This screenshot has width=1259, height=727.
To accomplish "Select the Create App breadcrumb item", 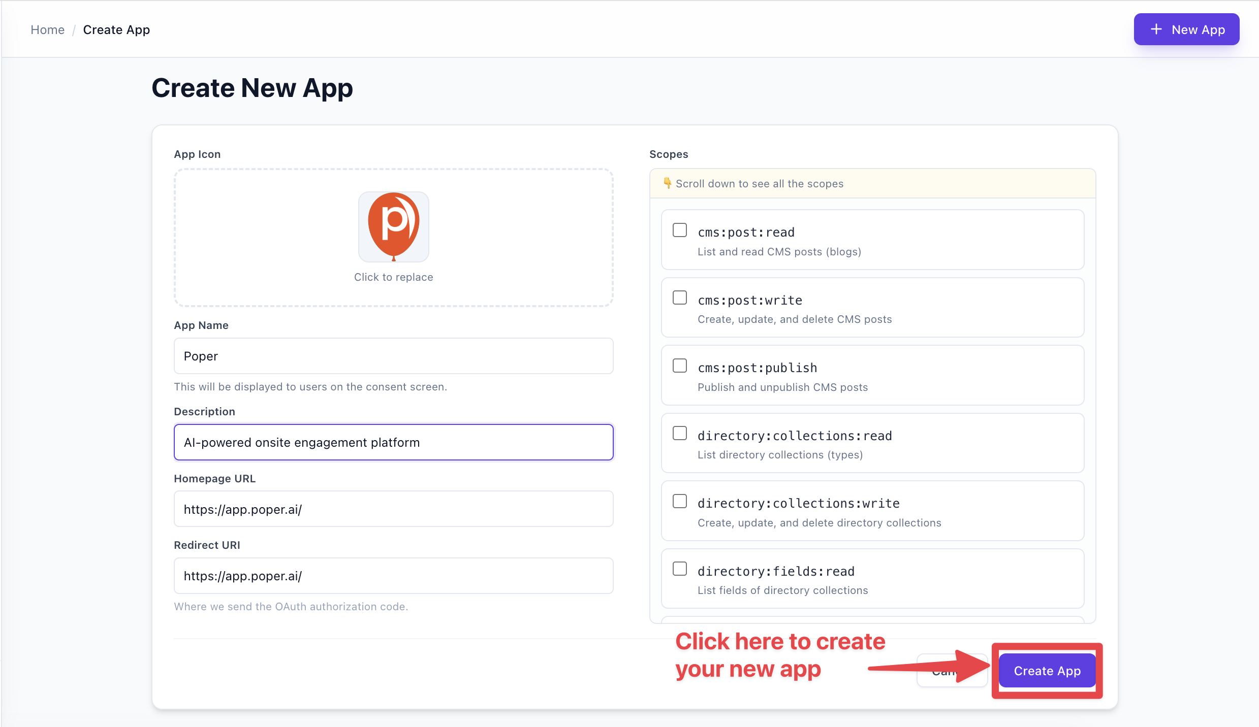I will [x=116, y=29].
